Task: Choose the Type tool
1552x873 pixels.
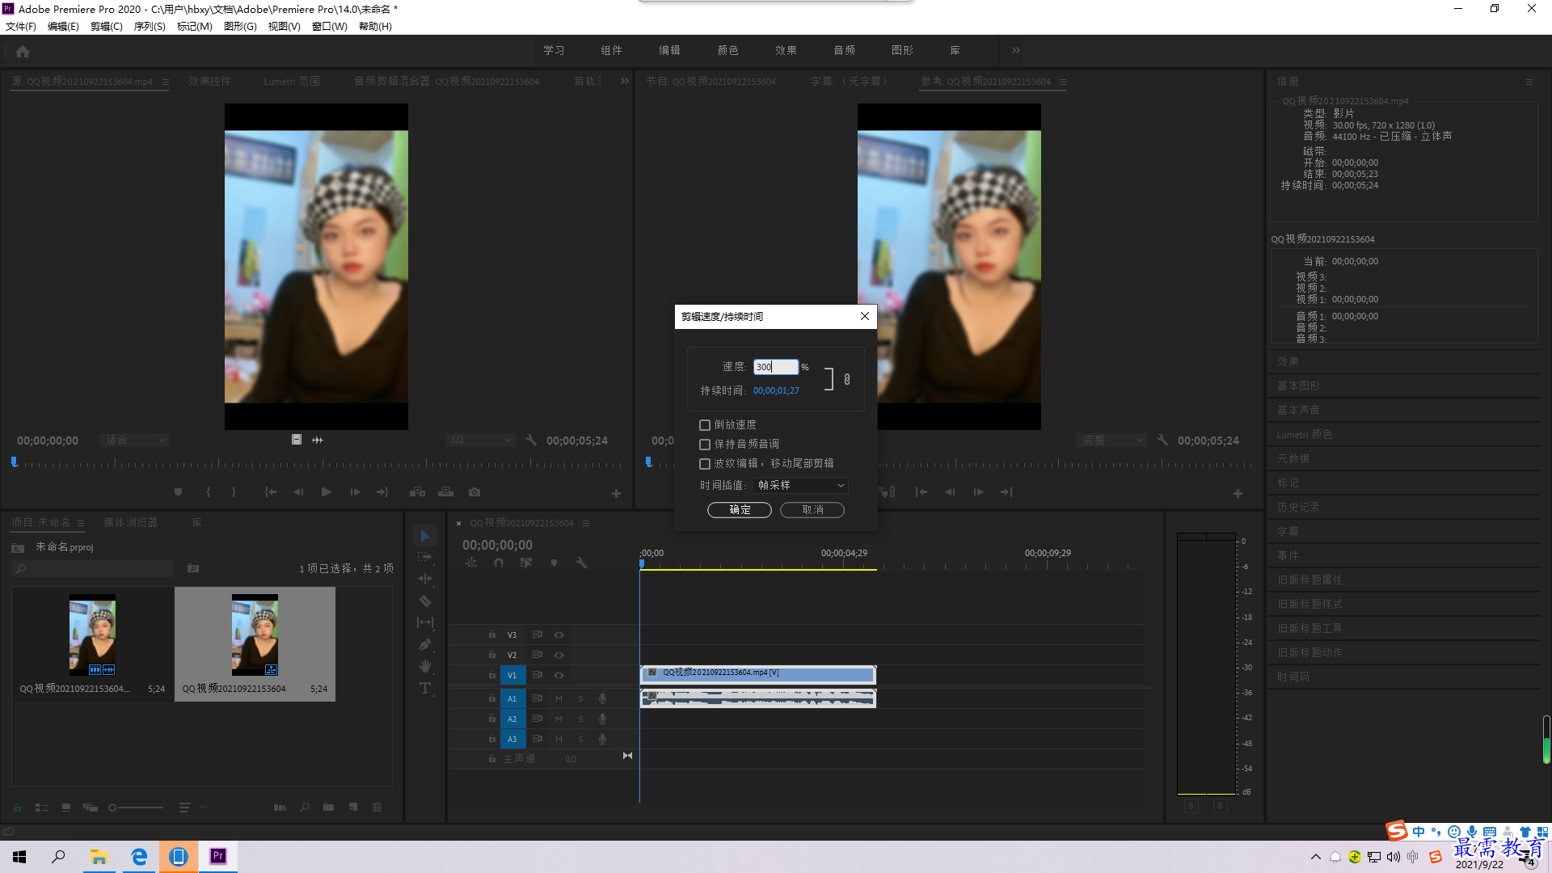Action: coord(425,688)
